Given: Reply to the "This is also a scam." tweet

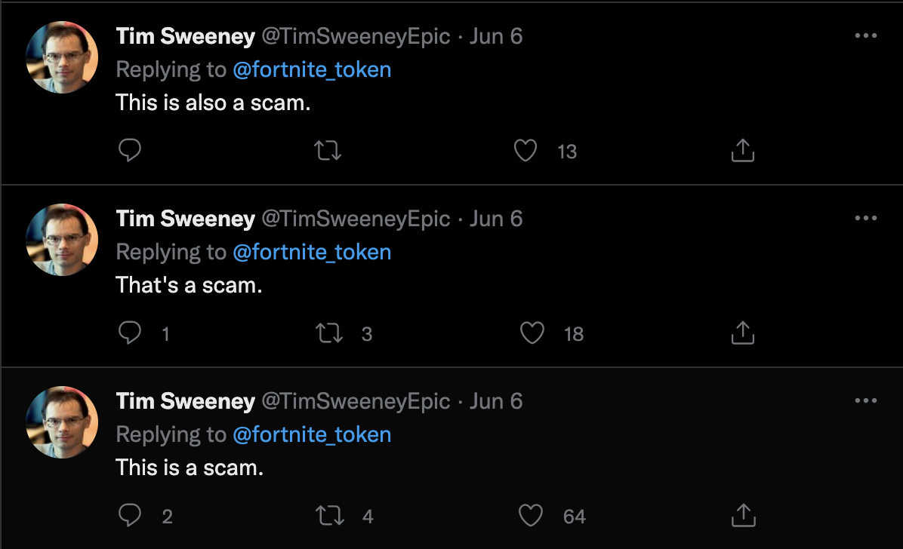Looking at the screenshot, I should tap(131, 151).
